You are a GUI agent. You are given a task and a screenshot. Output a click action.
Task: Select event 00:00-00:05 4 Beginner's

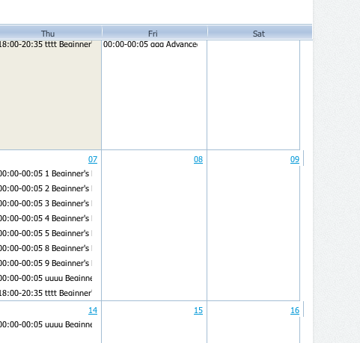[46, 218]
